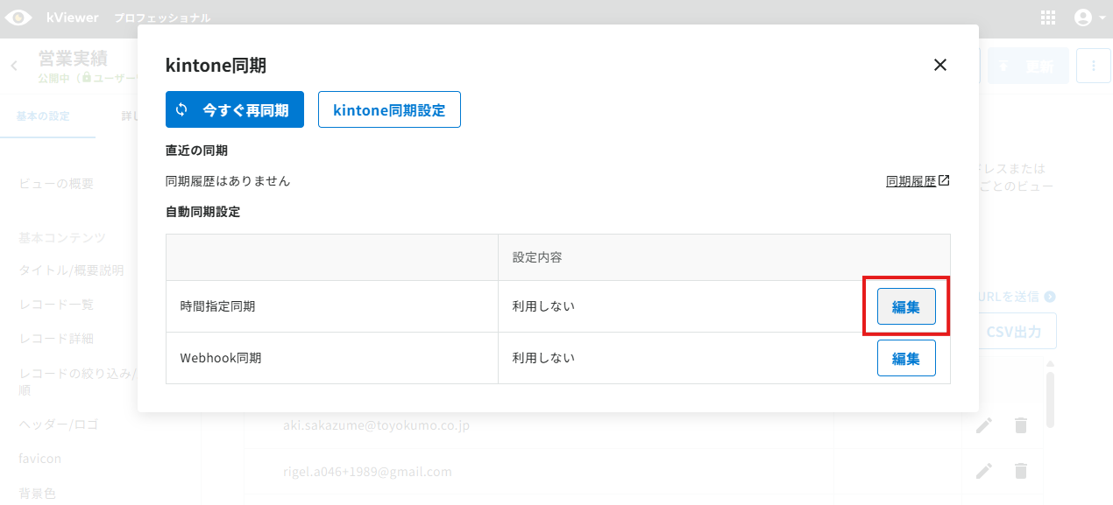Click the 今すぐ再同期 resync button
Image resolution: width=1113 pixels, height=505 pixels.
coord(234,109)
